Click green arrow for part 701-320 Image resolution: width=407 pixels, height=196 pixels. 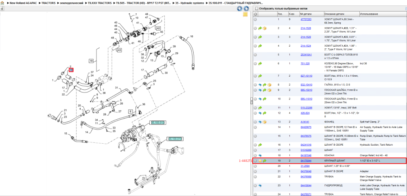pyautogui.click(x=260, y=64)
